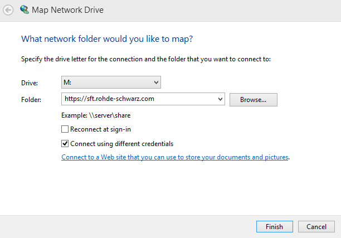Click the Finish button
The height and width of the screenshot is (238, 341).
click(274, 227)
